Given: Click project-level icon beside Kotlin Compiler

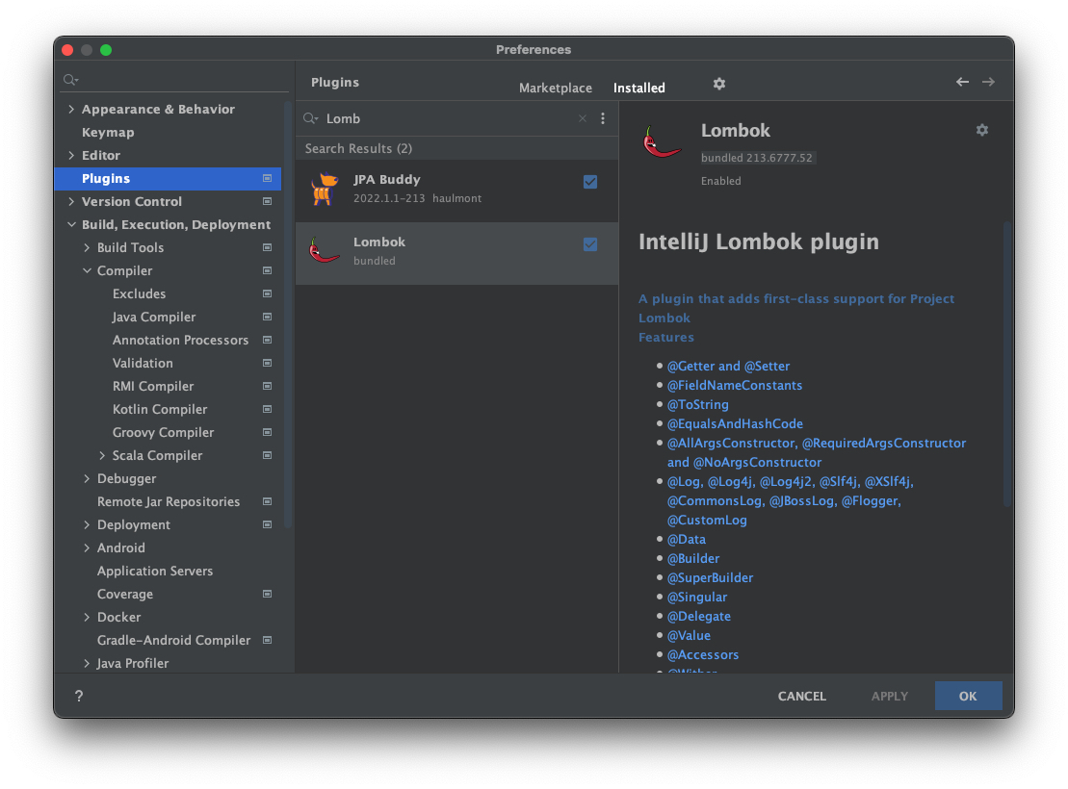Looking at the screenshot, I should [267, 409].
